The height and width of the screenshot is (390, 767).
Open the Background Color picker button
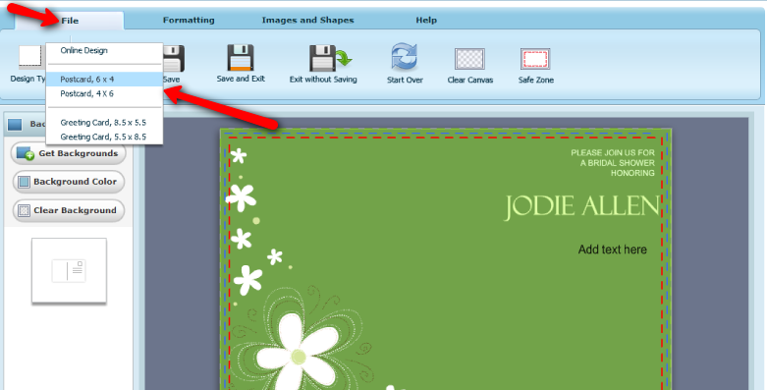pyautogui.click(x=68, y=182)
